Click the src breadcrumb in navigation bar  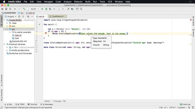point(22,13)
